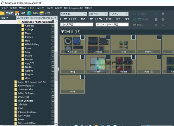Open the slideshow + presentation menu
Viewport: 174px width, 126px height.
tap(36, 8)
